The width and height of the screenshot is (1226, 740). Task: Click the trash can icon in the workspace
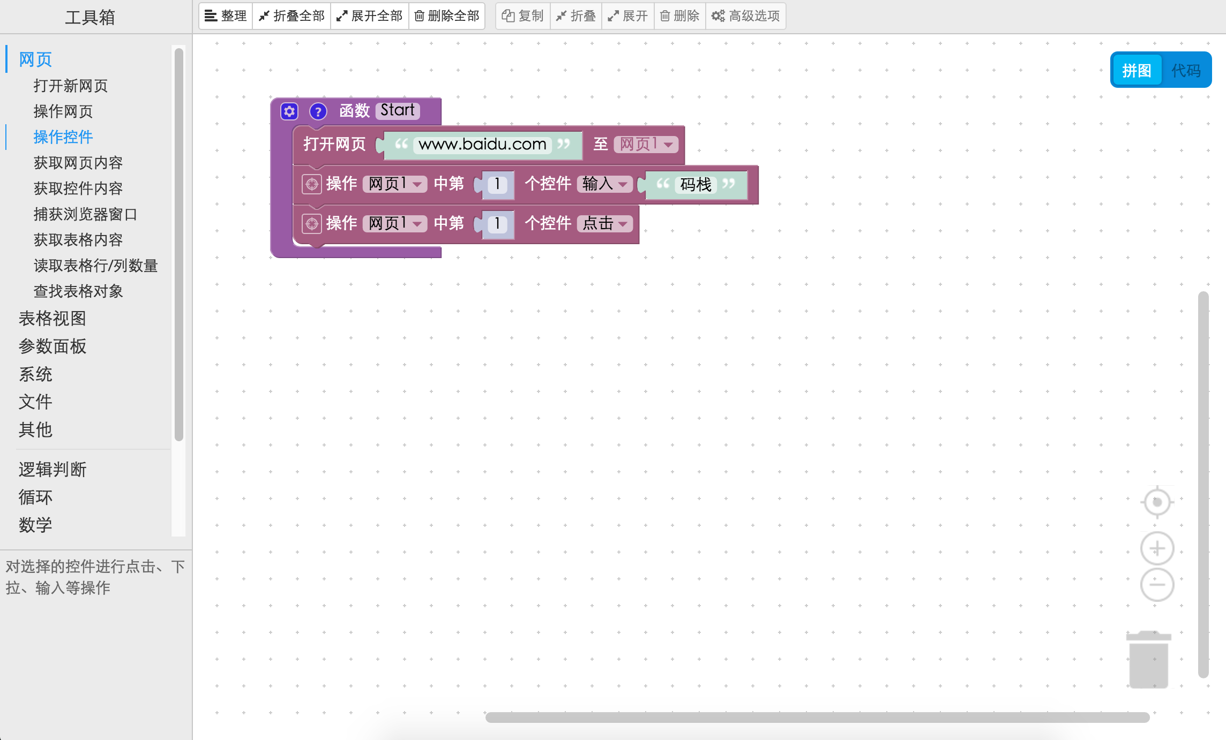pyautogui.click(x=1148, y=660)
